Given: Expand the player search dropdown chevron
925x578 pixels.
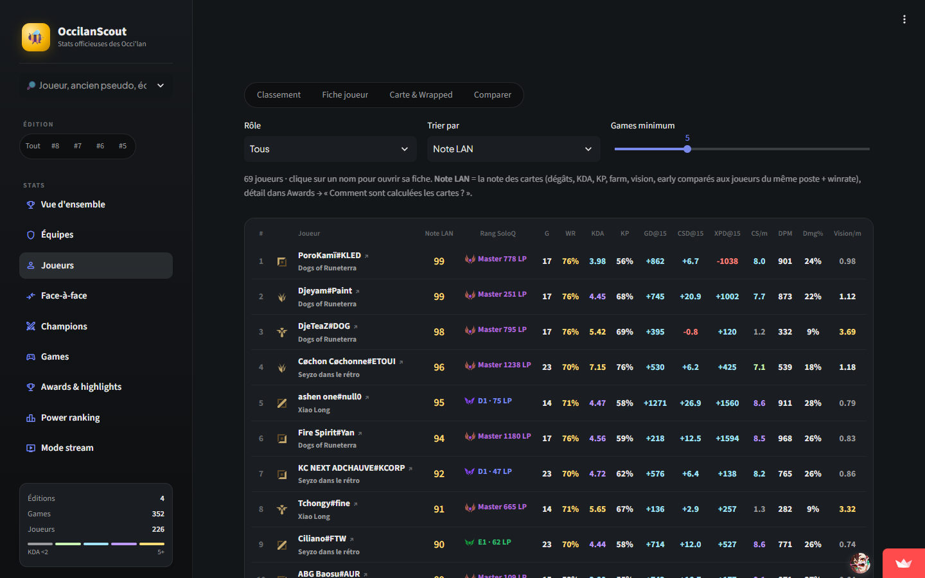Looking at the screenshot, I should pos(161,85).
